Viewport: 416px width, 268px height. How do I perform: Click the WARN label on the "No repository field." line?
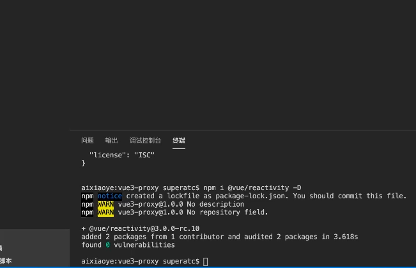[105, 212]
